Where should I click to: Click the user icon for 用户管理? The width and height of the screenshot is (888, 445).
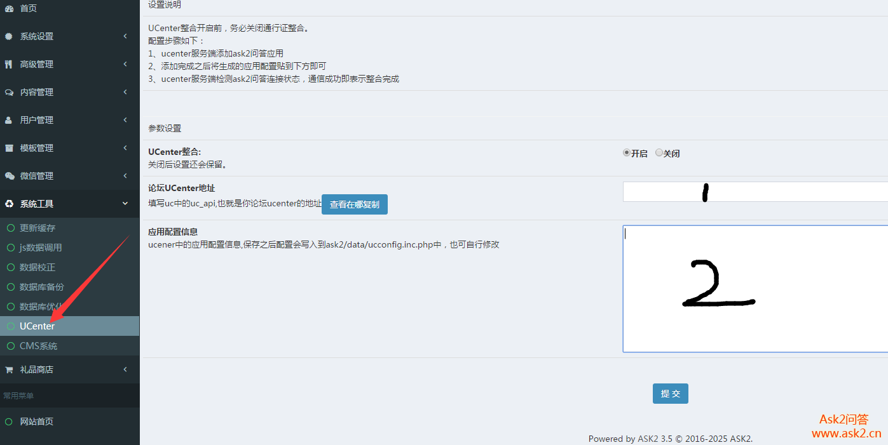pos(9,120)
